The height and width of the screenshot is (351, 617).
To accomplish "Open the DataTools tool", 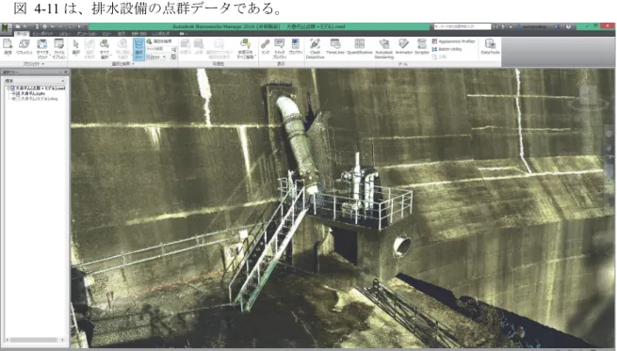I will pos(490,46).
